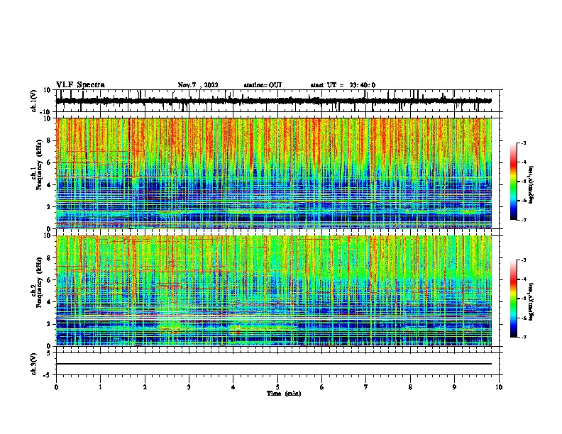Click the "0" tick on Time axis
Viewport: 562px width, 434px height.
(x=56, y=387)
